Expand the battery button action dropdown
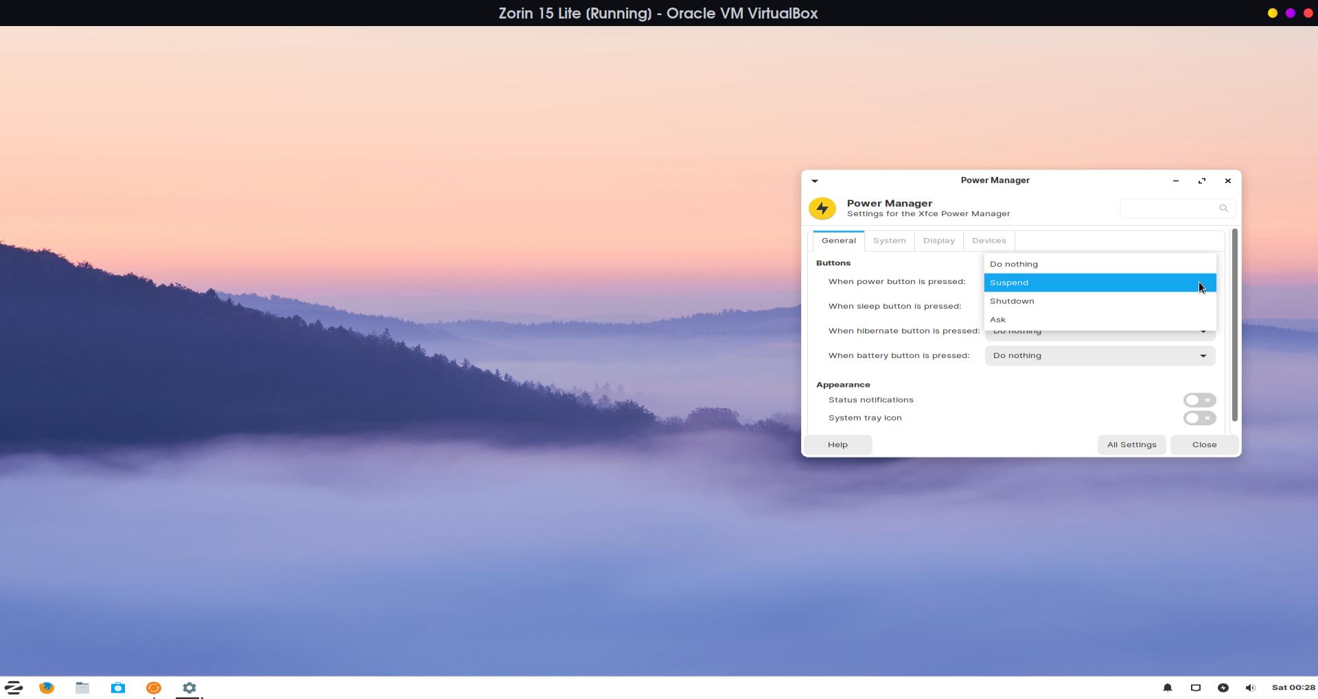This screenshot has width=1318, height=699. 1099,355
